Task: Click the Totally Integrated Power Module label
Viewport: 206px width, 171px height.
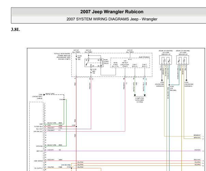Action: [x=62, y=56]
